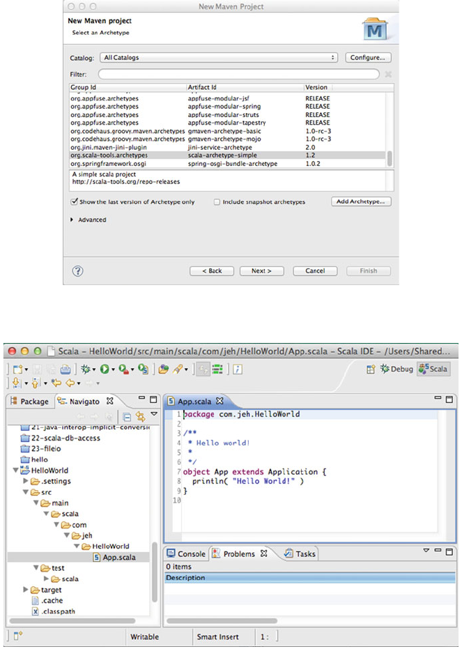Viewport: 462px width, 672px height.
Task: Open the Problems view menu triangle
Action: point(426,550)
